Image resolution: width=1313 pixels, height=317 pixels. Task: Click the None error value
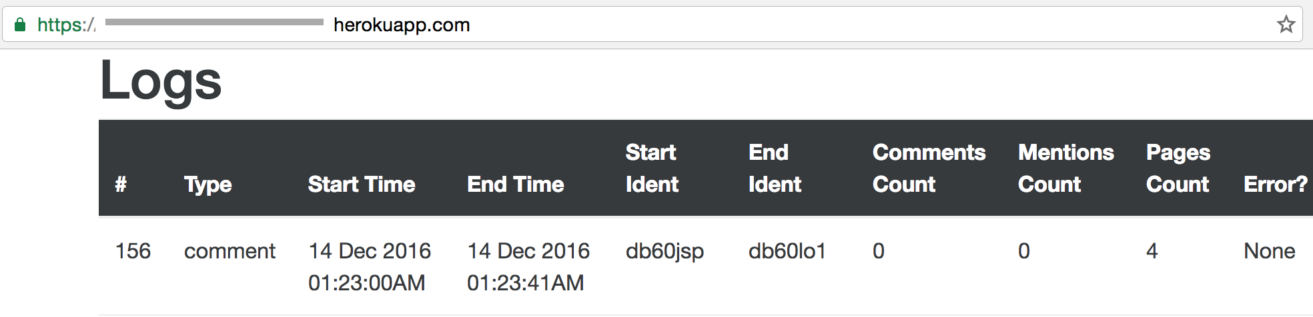pos(1269,251)
